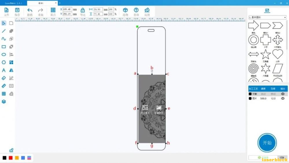Open the Help question mark icon
This screenshot has height=163, width=289.
(136, 10)
